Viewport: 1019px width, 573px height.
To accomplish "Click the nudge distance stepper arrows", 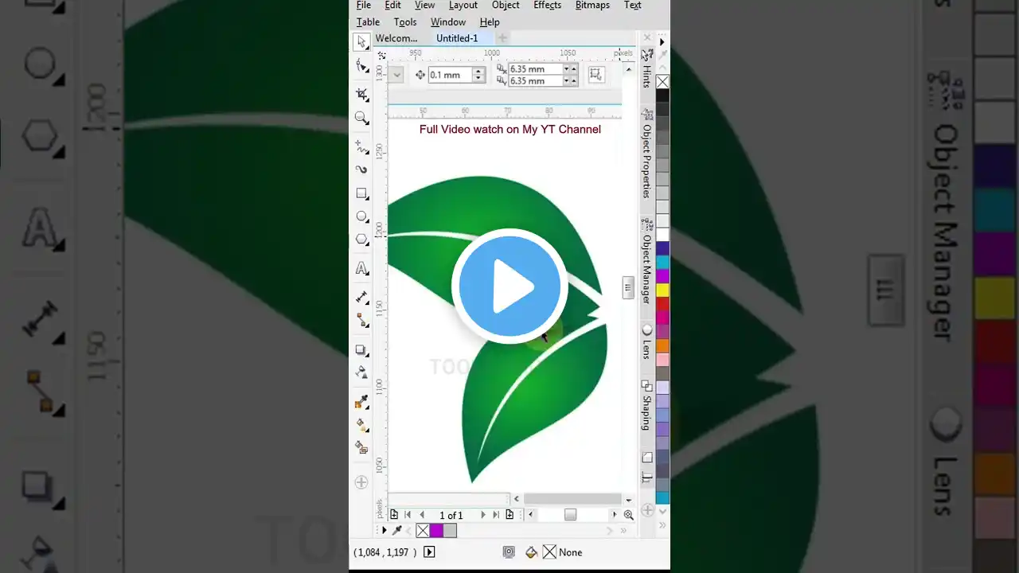I will pyautogui.click(x=478, y=75).
